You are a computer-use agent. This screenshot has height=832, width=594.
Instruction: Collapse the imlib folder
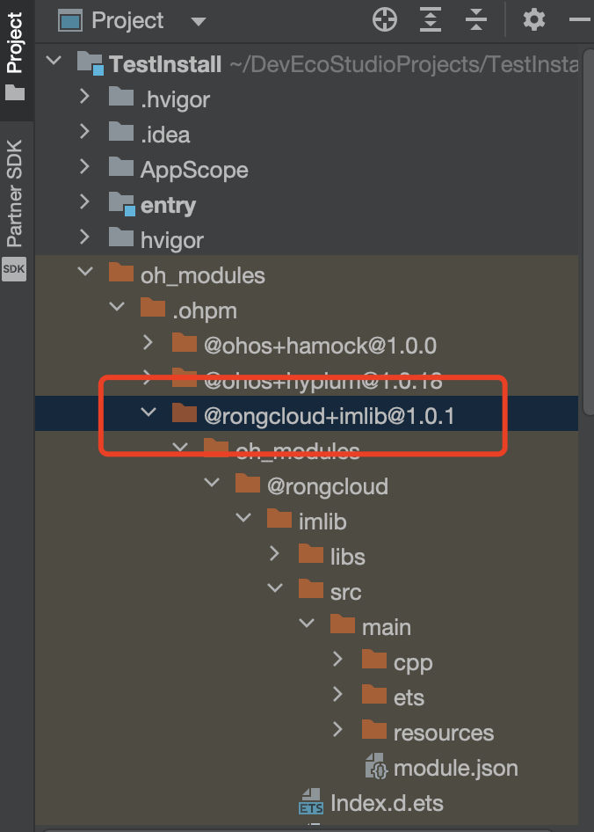tap(244, 517)
